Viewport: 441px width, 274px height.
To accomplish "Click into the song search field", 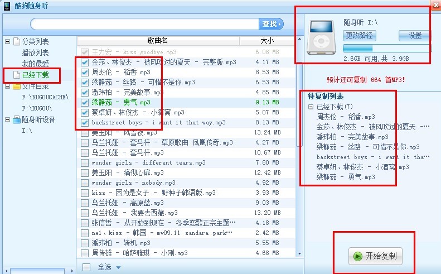I will 145,23.
